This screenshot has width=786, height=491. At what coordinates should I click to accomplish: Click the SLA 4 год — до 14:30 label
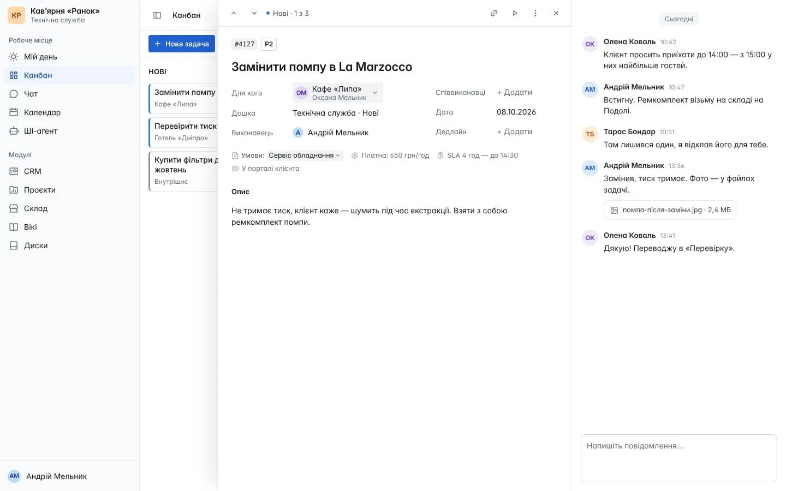pyautogui.click(x=478, y=155)
